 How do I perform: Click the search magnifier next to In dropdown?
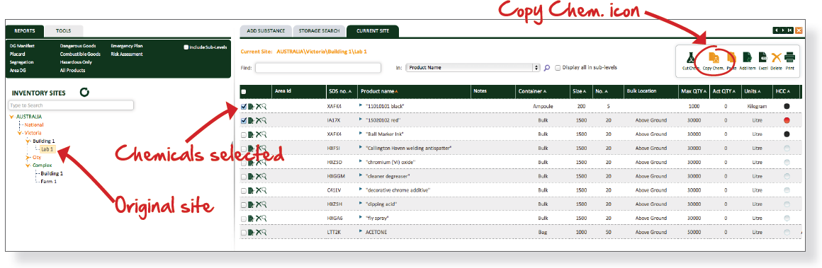[547, 67]
